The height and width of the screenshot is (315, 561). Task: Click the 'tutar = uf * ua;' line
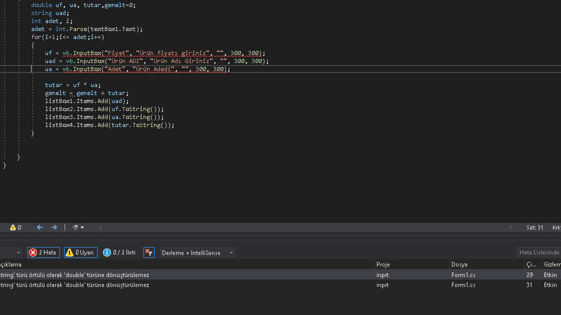pos(72,85)
